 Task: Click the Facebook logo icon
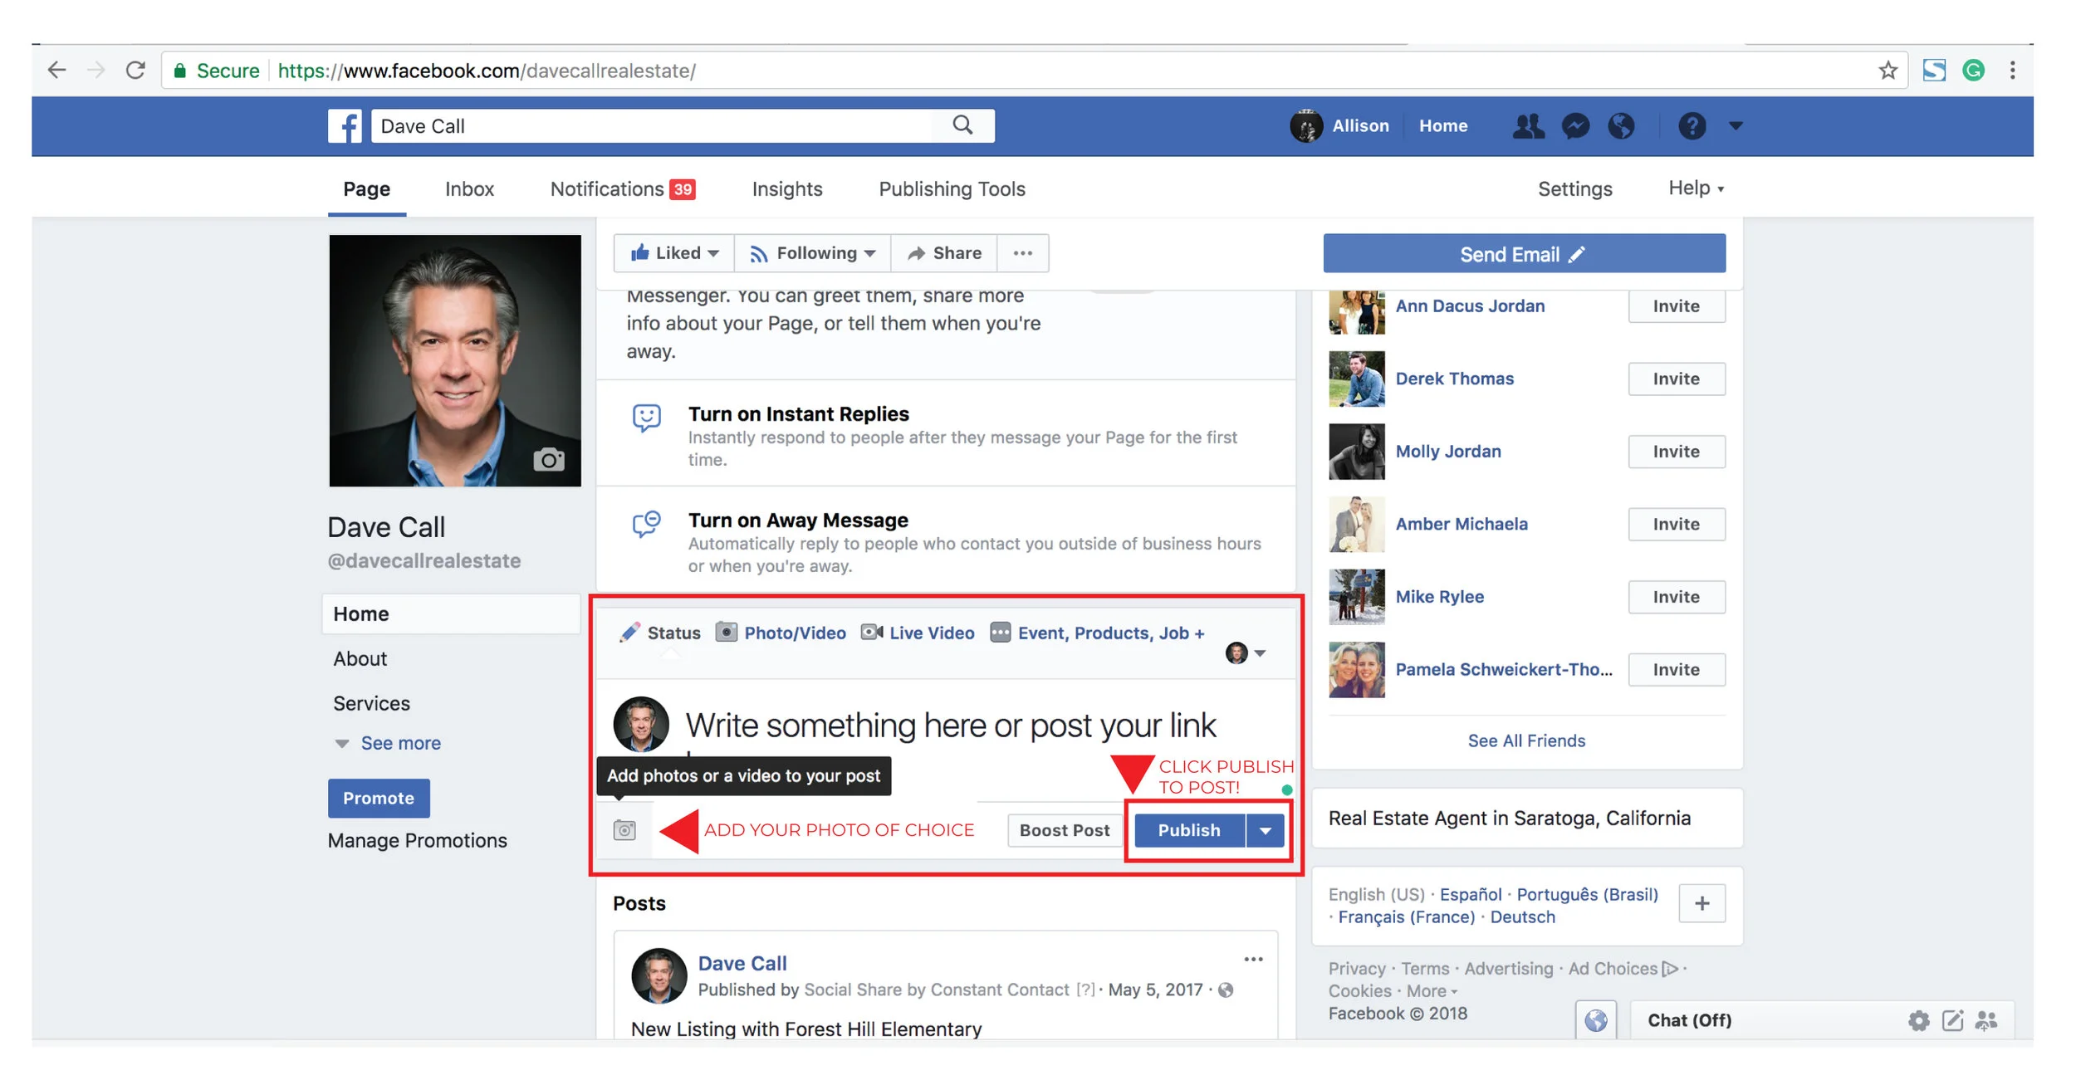(x=345, y=126)
